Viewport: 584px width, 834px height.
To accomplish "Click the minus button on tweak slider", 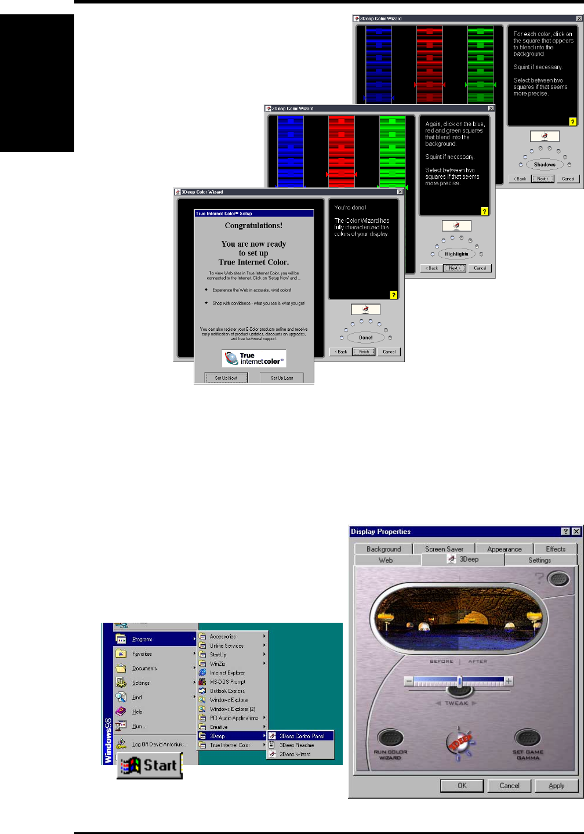I will pos(409,681).
